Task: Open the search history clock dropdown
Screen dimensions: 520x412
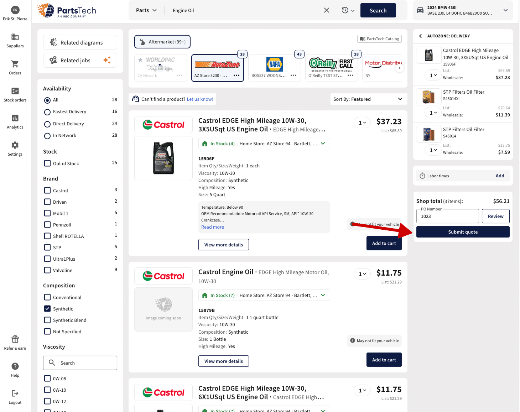Action: tap(348, 10)
